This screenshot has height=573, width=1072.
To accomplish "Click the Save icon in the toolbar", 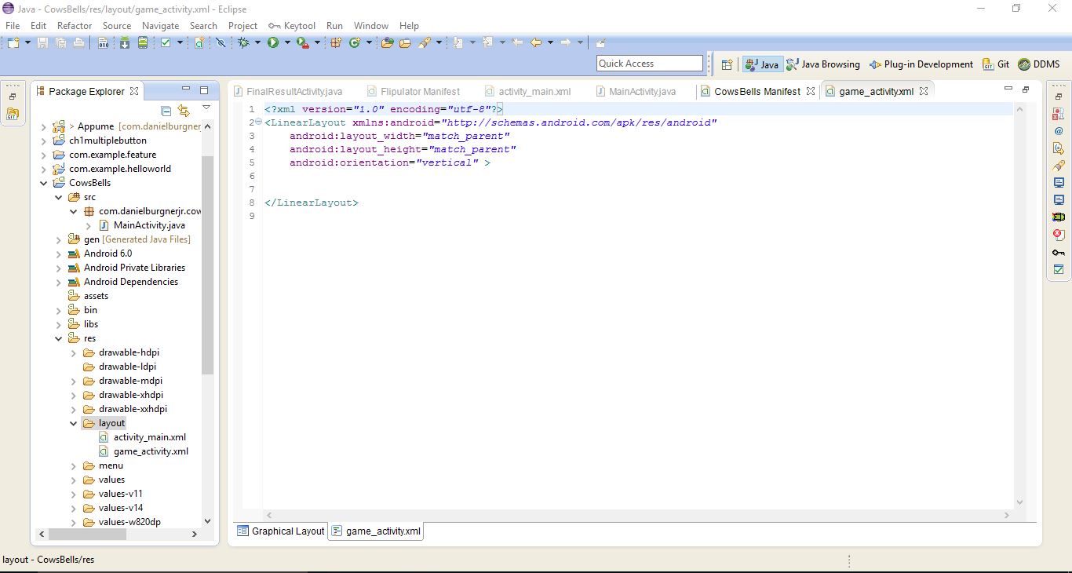I will [43, 42].
